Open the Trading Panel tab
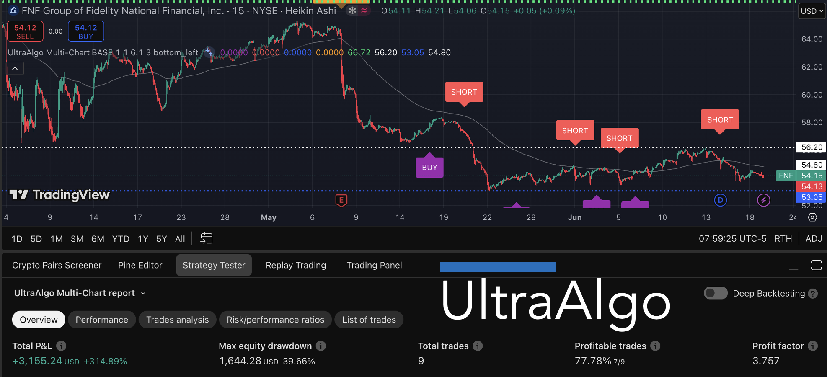 374,265
